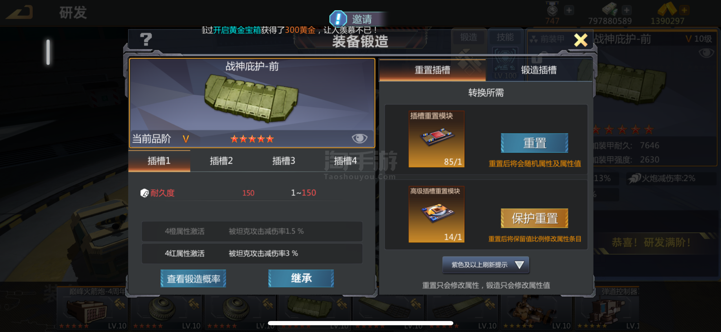
Task: Select the 耐久度 attribute icon
Action: [x=144, y=193]
